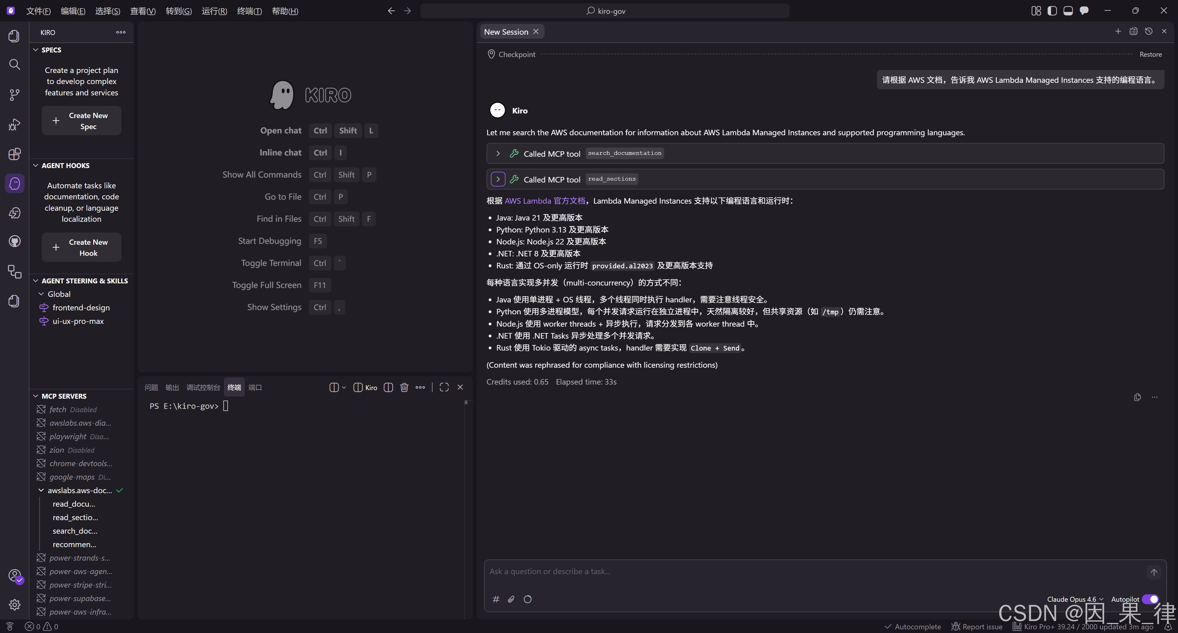Image resolution: width=1178 pixels, height=633 pixels.
Task: Click the attach file paperclip icon
Action: [x=511, y=599]
